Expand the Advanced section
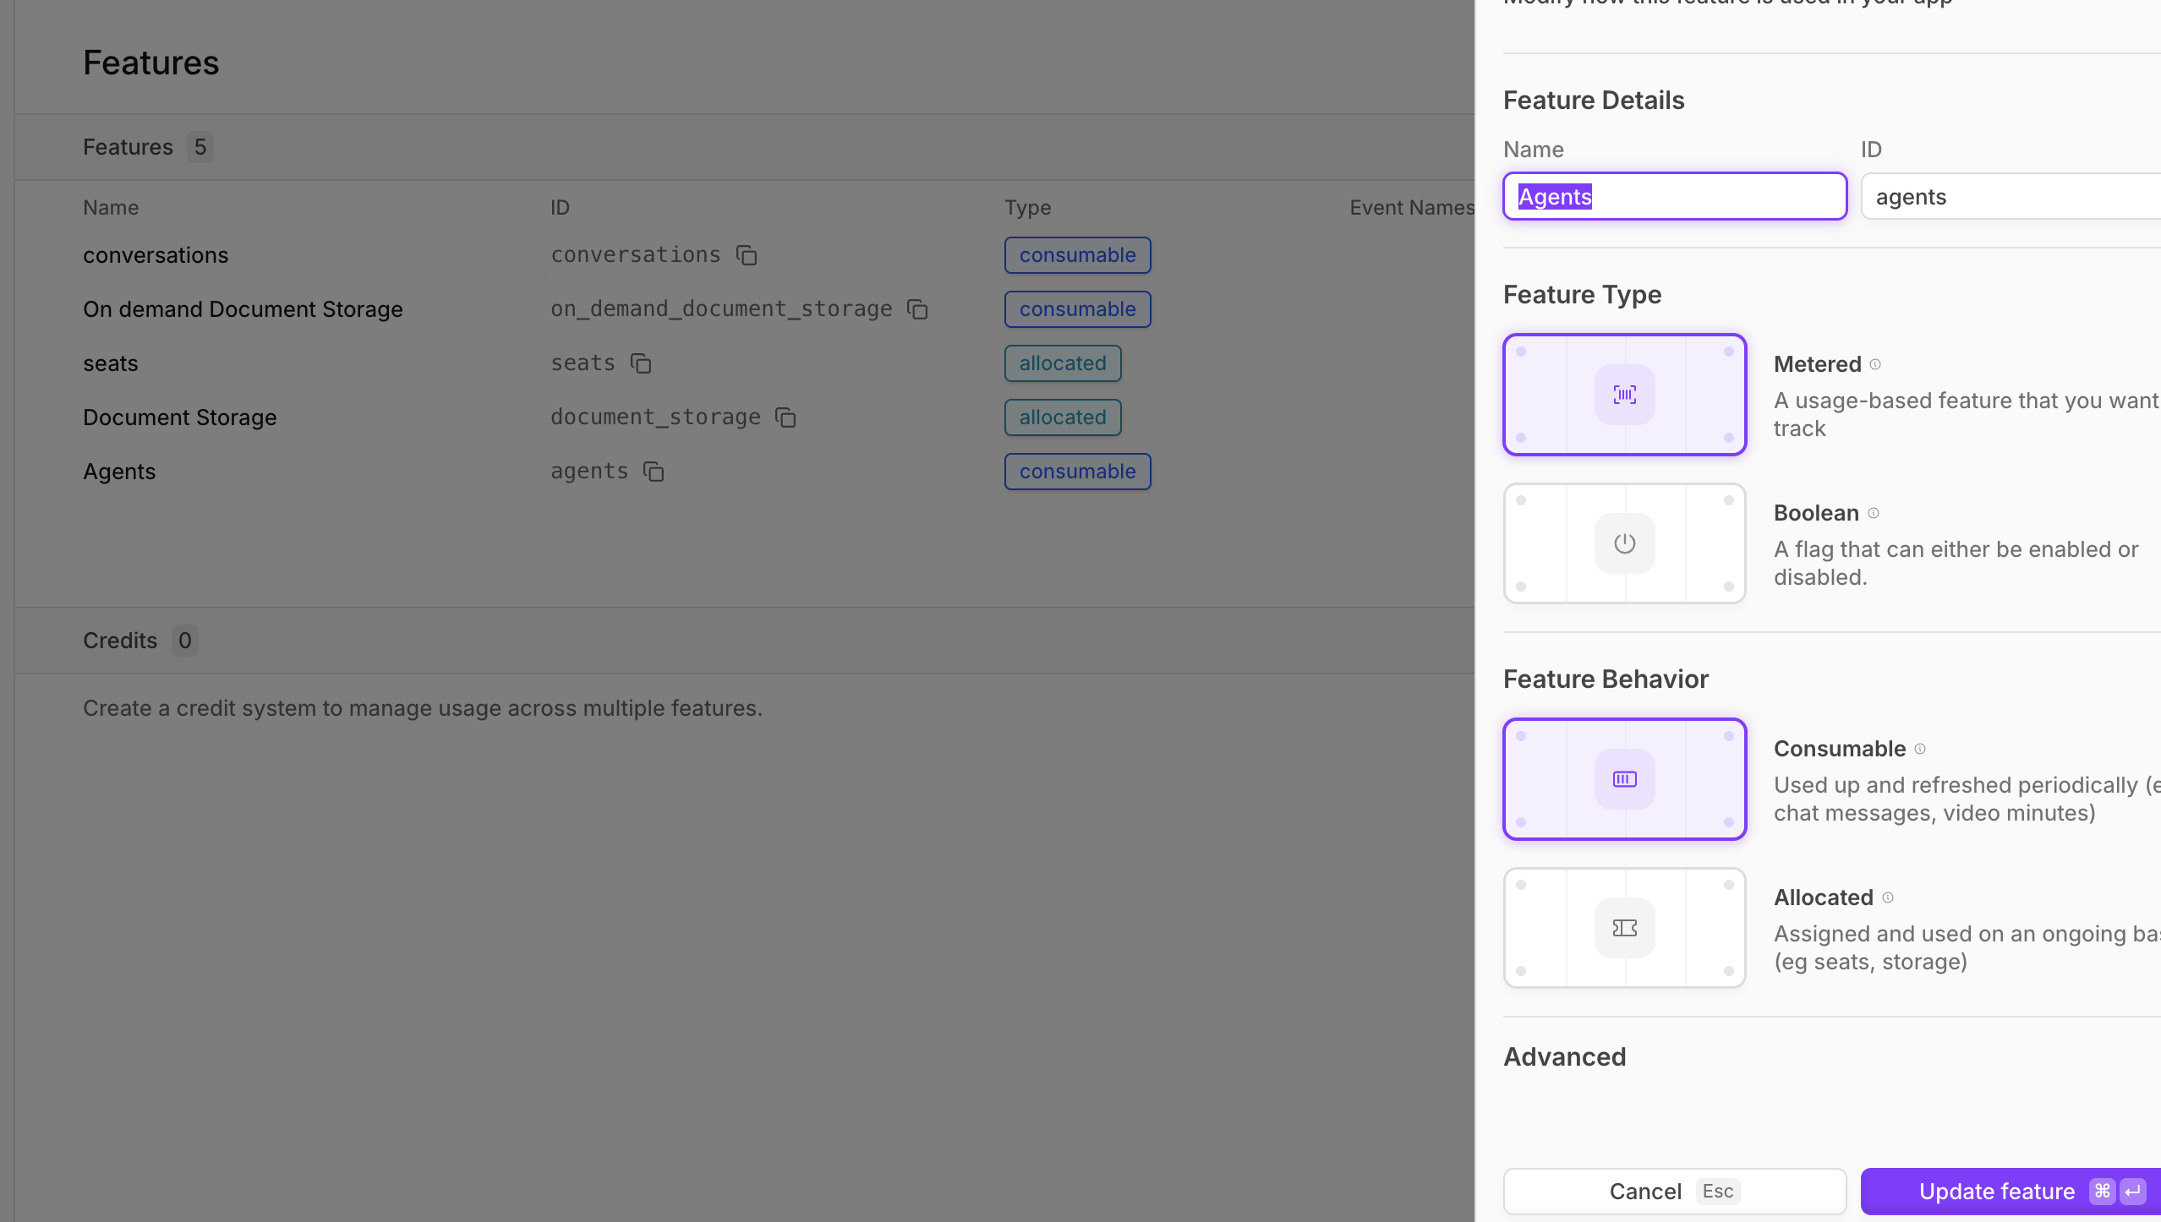Screen dimensions: 2161x1222 (x=1564, y=1056)
